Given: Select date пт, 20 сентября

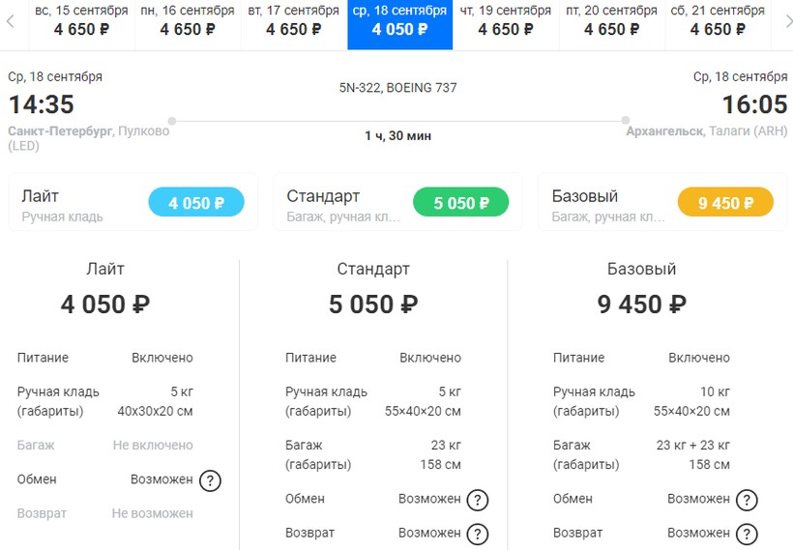Looking at the screenshot, I should click(612, 21).
